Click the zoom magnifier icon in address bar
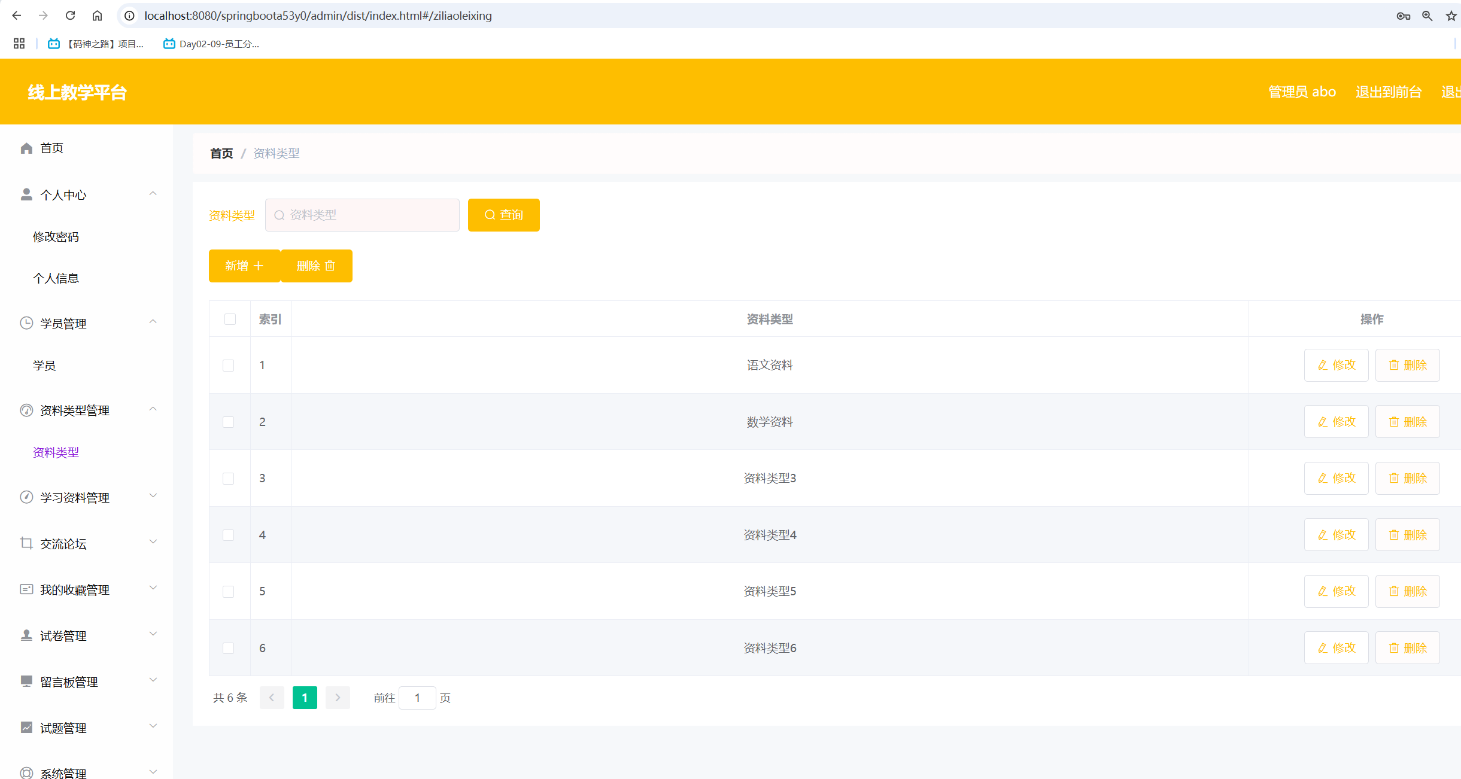The image size is (1461, 779). tap(1427, 16)
